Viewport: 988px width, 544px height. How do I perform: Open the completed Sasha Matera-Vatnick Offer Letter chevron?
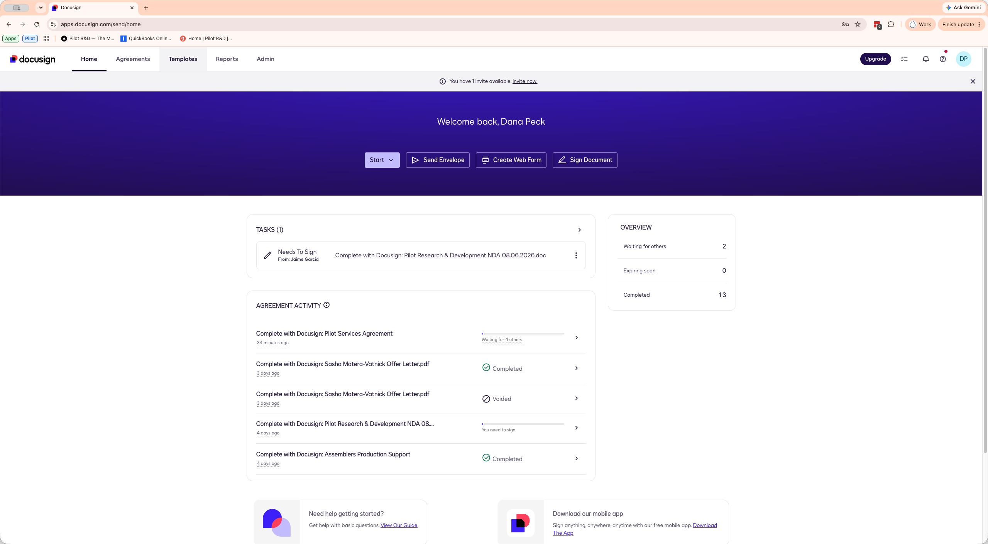coord(577,368)
